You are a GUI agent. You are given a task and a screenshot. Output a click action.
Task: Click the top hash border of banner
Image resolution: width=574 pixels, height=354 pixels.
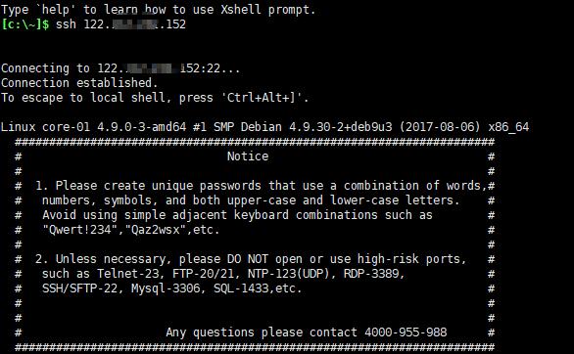click(255, 142)
